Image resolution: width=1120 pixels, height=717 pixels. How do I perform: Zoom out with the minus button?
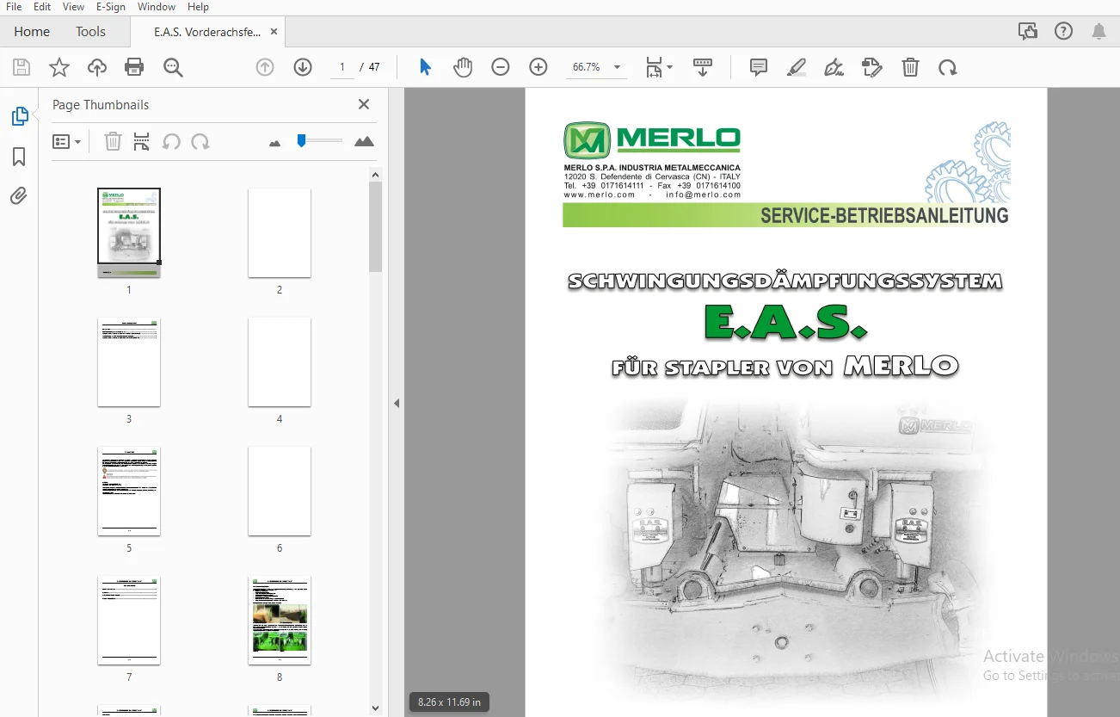501,67
